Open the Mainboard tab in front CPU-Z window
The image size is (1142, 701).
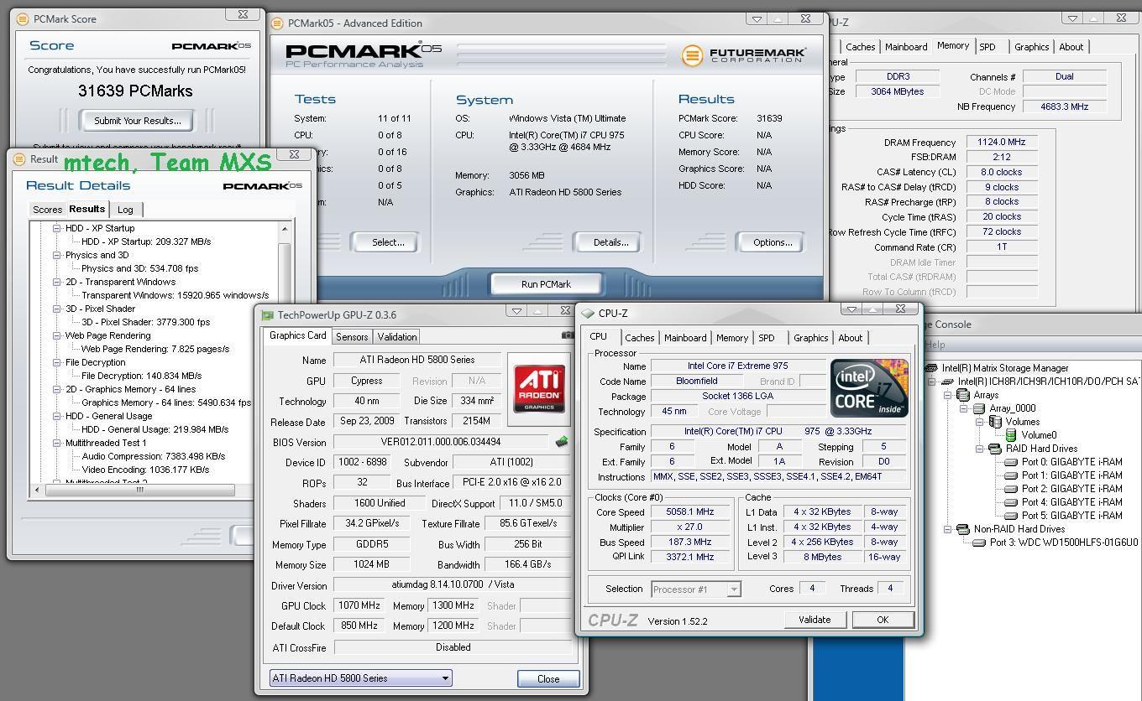pos(685,338)
